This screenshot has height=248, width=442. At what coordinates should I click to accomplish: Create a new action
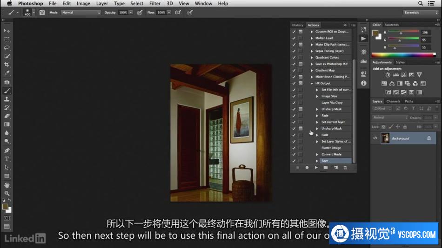click(336, 168)
